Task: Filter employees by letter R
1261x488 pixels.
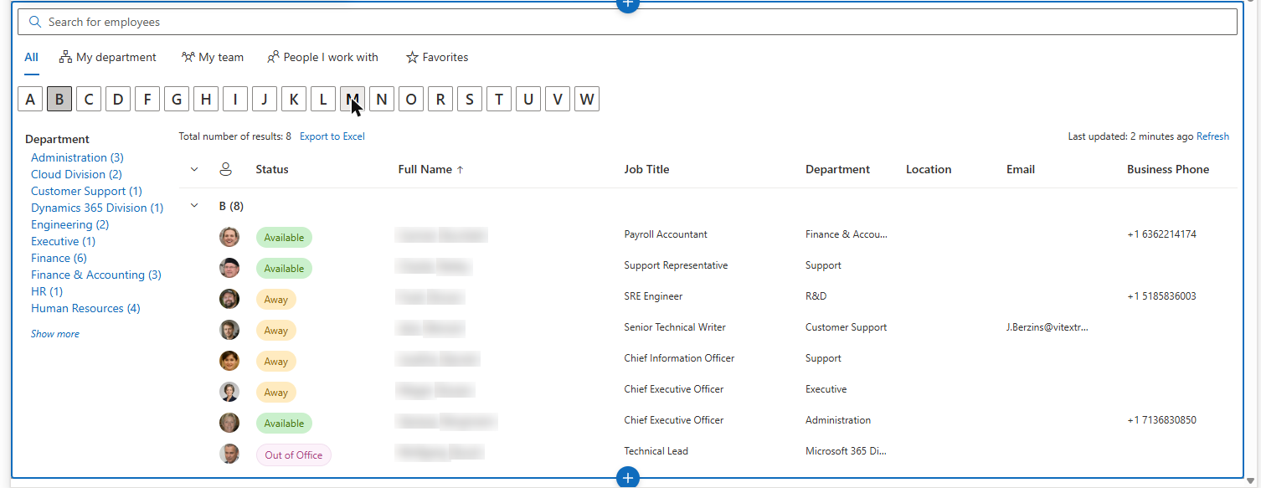Action: [440, 100]
